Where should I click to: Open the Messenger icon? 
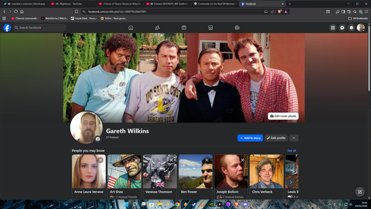(x=342, y=28)
